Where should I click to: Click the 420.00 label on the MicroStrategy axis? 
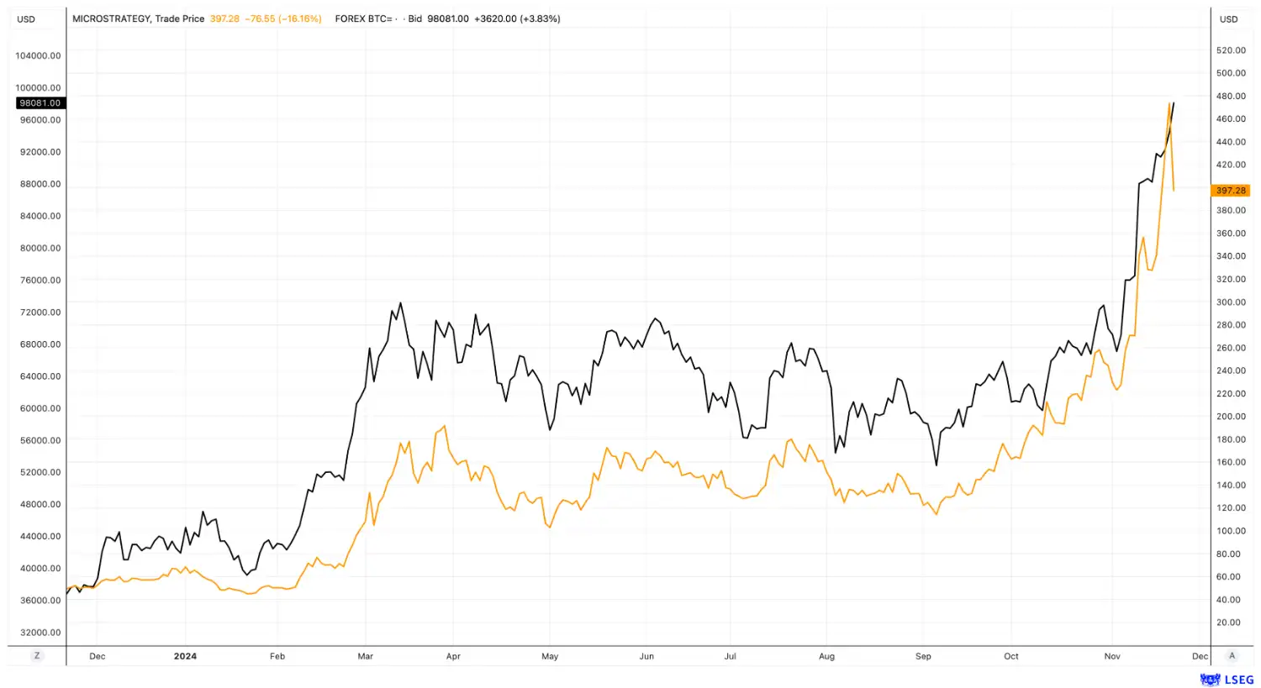tap(1231, 165)
